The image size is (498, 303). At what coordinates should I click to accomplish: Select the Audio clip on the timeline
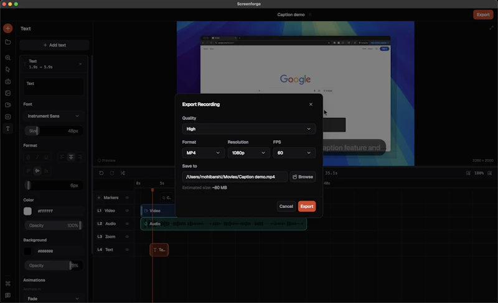pyautogui.click(x=223, y=224)
